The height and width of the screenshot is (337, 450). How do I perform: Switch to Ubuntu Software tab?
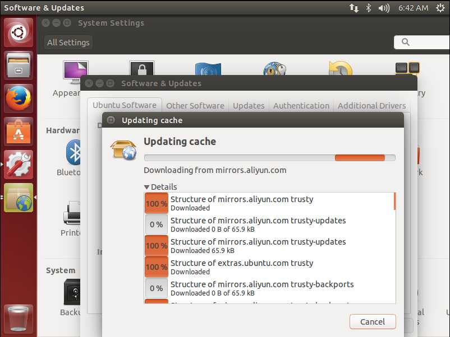click(x=125, y=105)
